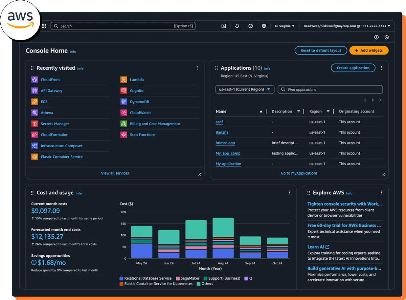This screenshot has height=300, width=406.
Task: Click the Lambda service icon
Action: click(x=123, y=80)
